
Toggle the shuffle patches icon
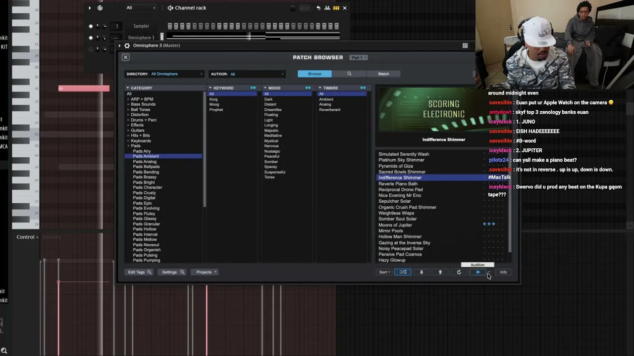[403, 272]
